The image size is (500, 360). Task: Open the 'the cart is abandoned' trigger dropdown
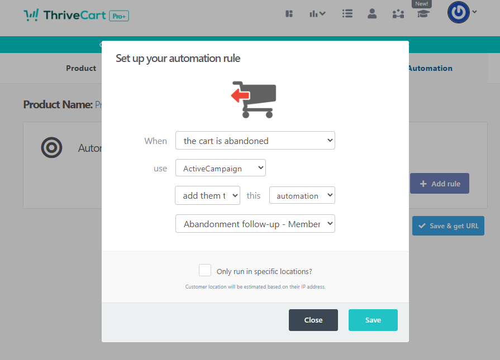pyautogui.click(x=255, y=141)
